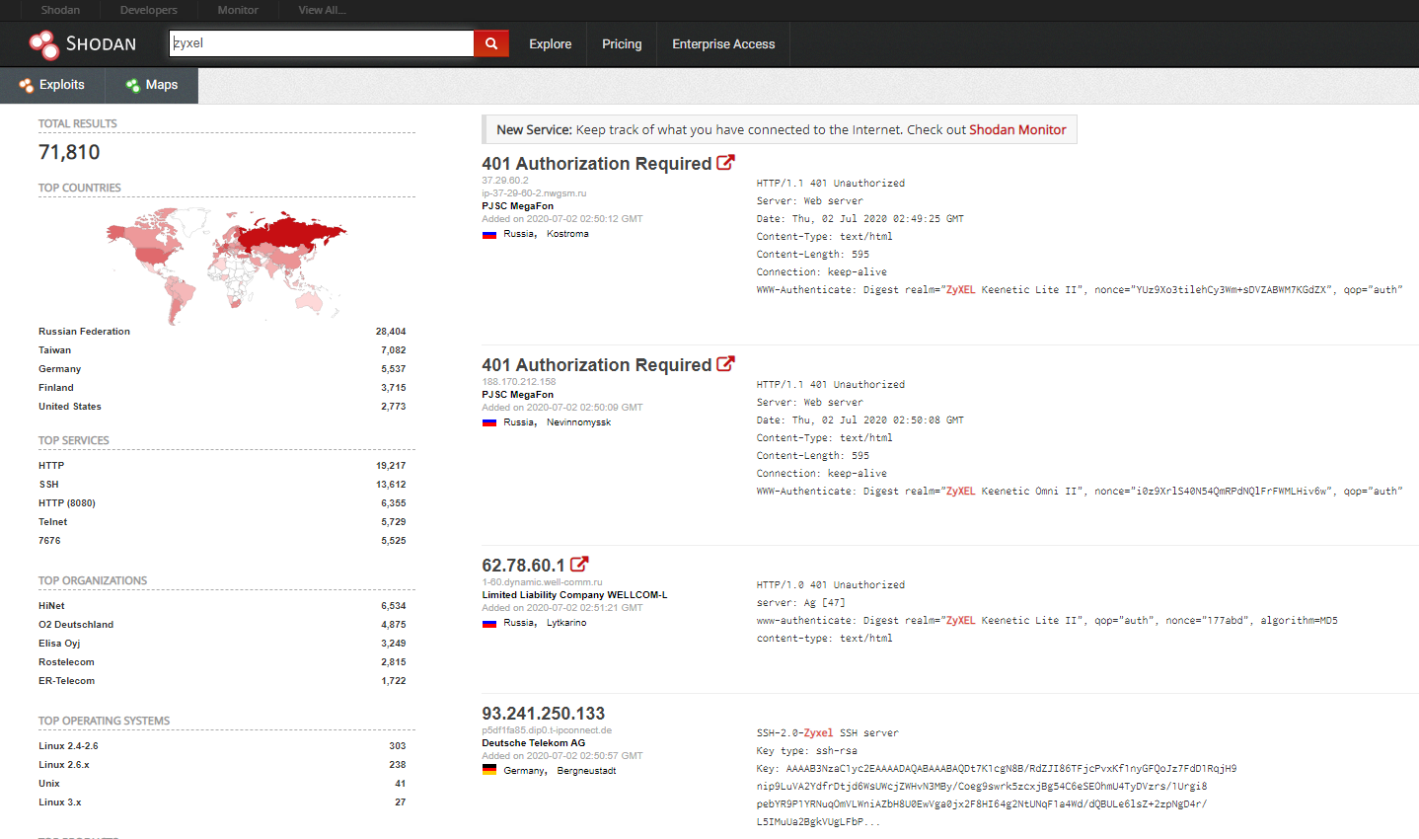Viewport: 1419px width, 839px height.
Task: Click the Russia flag icon for Nevinnomyssk
Action: [488, 422]
